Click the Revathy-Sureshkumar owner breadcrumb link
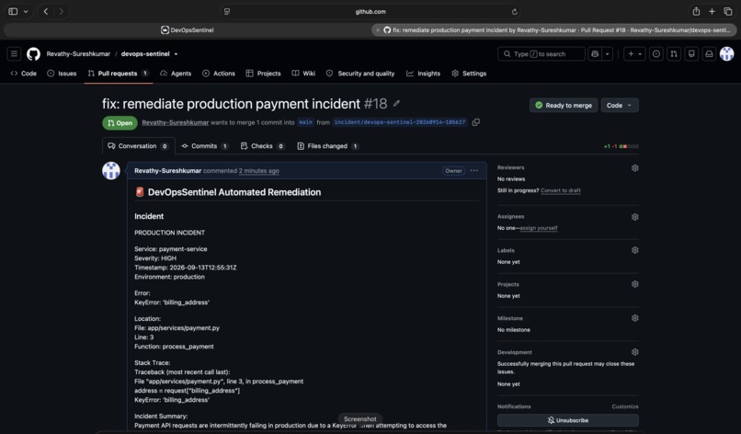The image size is (741, 434). tap(78, 54)
